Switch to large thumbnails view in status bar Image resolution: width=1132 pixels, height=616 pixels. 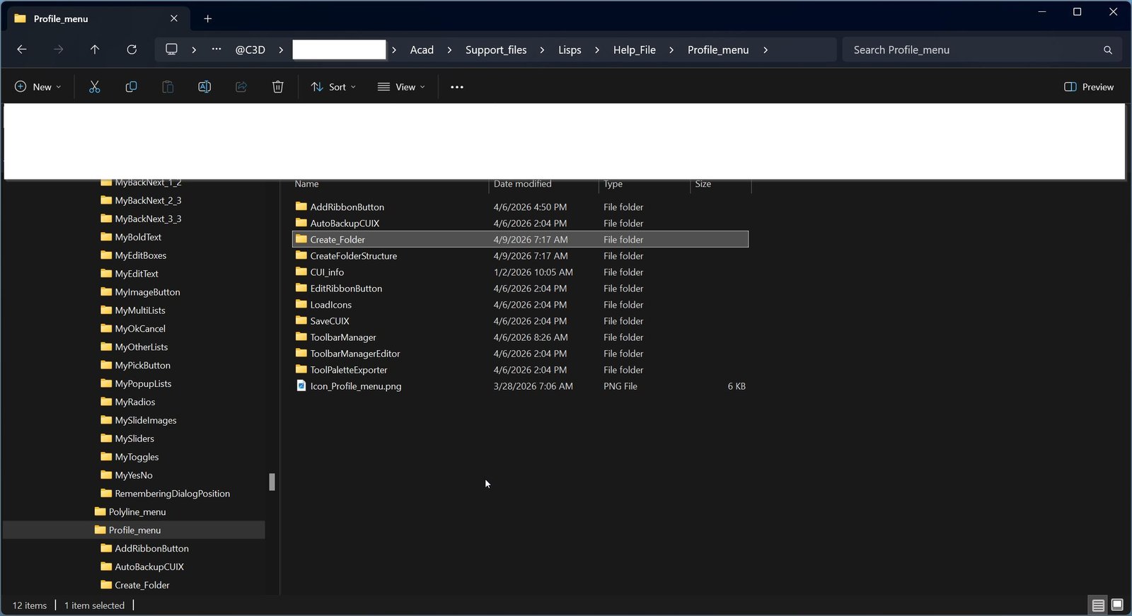point(1117,605)
